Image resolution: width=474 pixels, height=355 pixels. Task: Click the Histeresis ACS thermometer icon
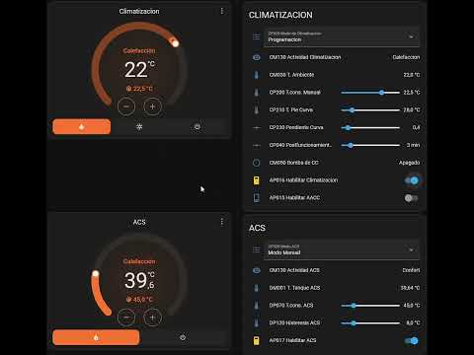pyautogui.click(x=257, y=322)
